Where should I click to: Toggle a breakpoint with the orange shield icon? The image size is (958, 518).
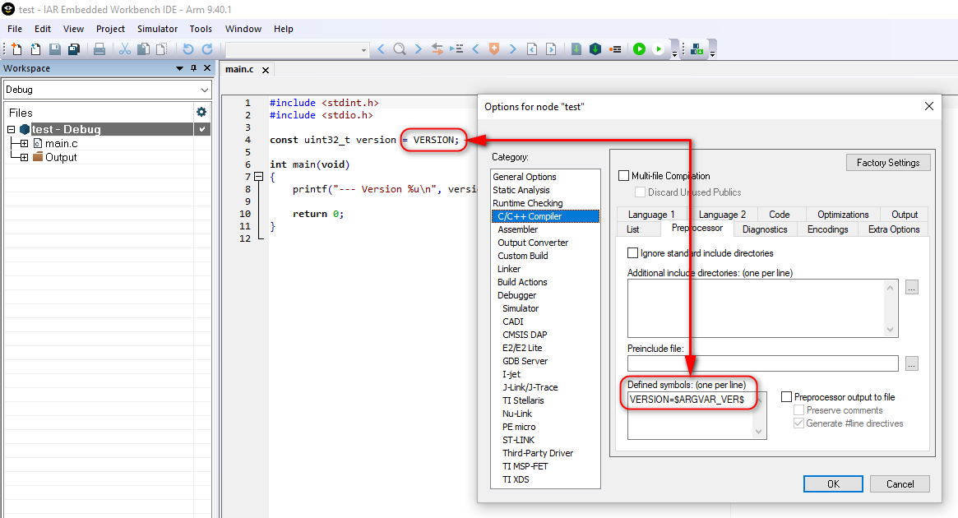coord(493,49)
